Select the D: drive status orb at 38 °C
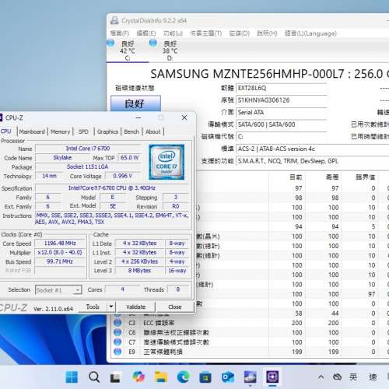This screenshot has width=389, height=389. click(153, 43)
